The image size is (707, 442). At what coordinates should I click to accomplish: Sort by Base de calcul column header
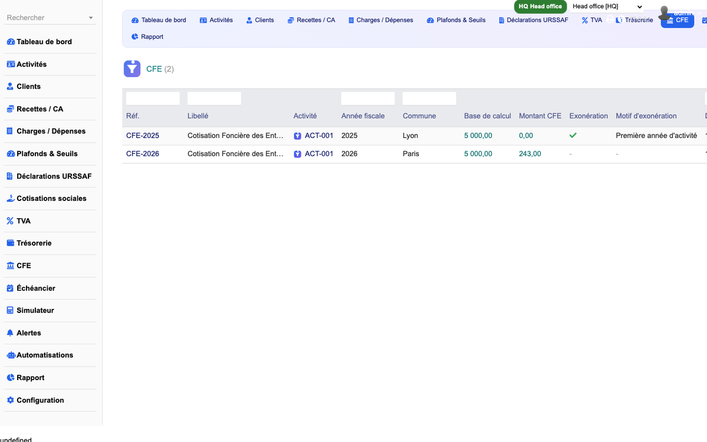click(x=488, y=116)
